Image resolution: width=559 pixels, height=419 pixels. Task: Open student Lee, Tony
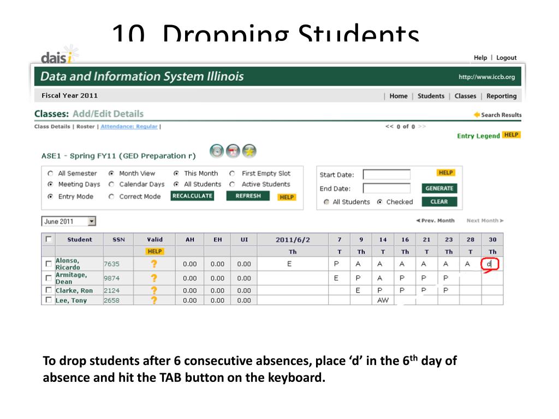tap(71, 301)
